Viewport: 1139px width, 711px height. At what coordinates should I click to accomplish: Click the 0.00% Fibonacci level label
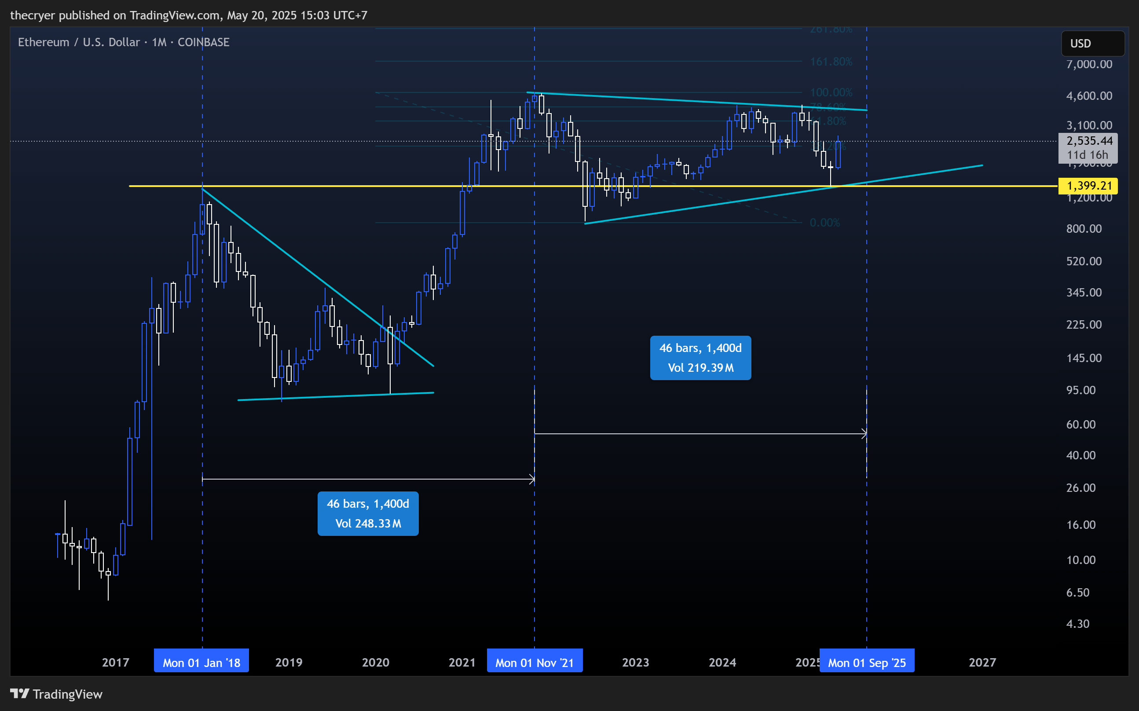[824, 223]
